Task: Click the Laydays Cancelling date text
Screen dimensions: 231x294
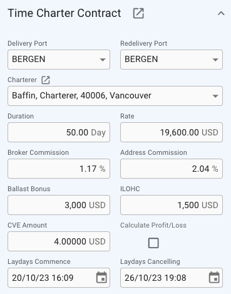Action: pos(155,278)
